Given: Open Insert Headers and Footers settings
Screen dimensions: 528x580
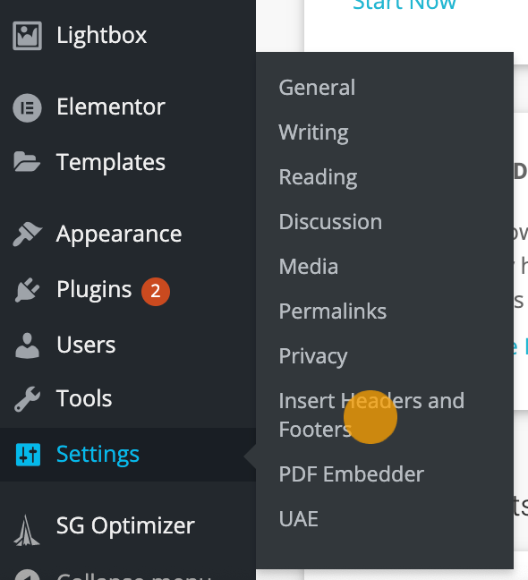Looking at the screenshot, I should (371, 415).
